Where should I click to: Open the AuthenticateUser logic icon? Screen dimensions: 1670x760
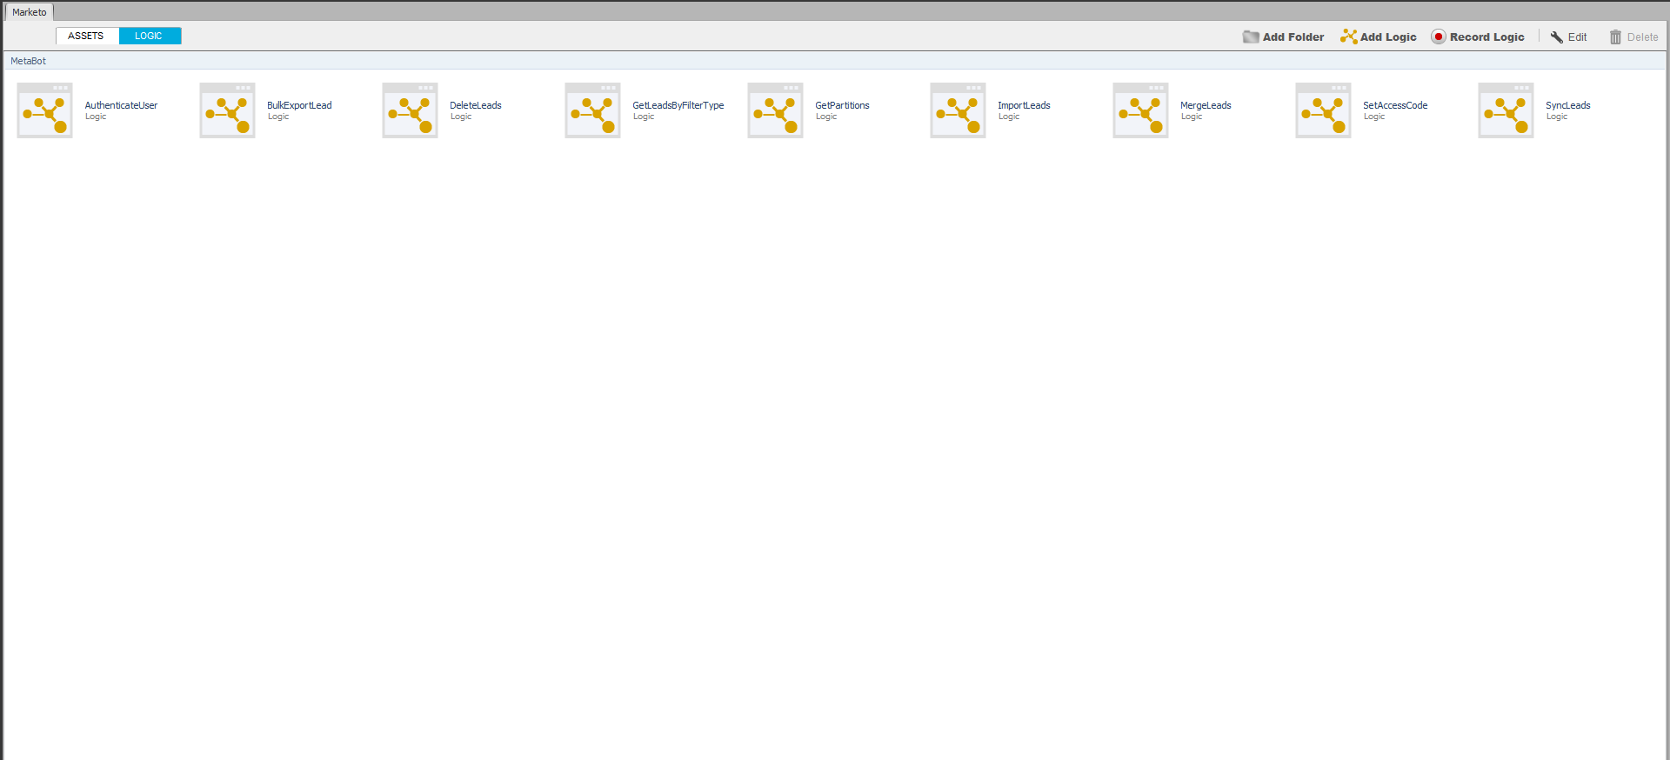click(x=44, y=110)
